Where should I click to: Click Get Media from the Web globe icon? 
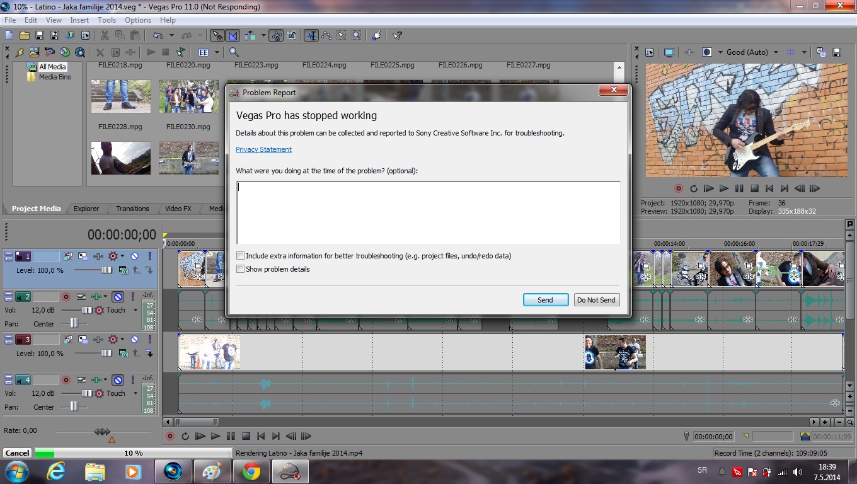pyautogui.click(x=79, y=52)
